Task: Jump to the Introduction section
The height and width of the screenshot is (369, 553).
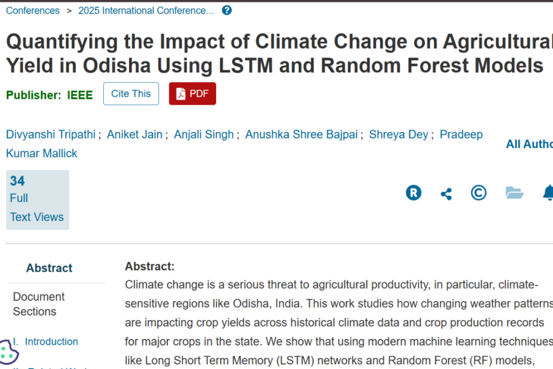Action: click(x=51, y=341)
